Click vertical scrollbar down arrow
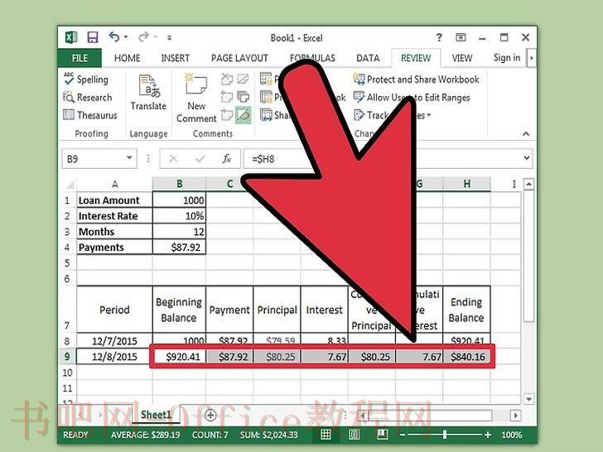This screenshot has width=603, height=452. [528, 399]
